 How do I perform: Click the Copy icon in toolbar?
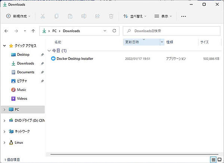pos(56,16)
